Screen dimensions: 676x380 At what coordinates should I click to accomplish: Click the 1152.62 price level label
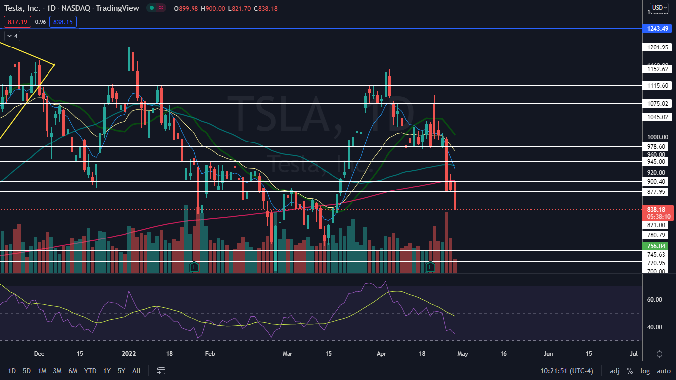click(658, 69)
